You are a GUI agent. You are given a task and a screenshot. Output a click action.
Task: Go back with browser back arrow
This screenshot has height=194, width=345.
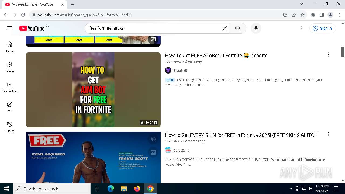coord(6,15)
